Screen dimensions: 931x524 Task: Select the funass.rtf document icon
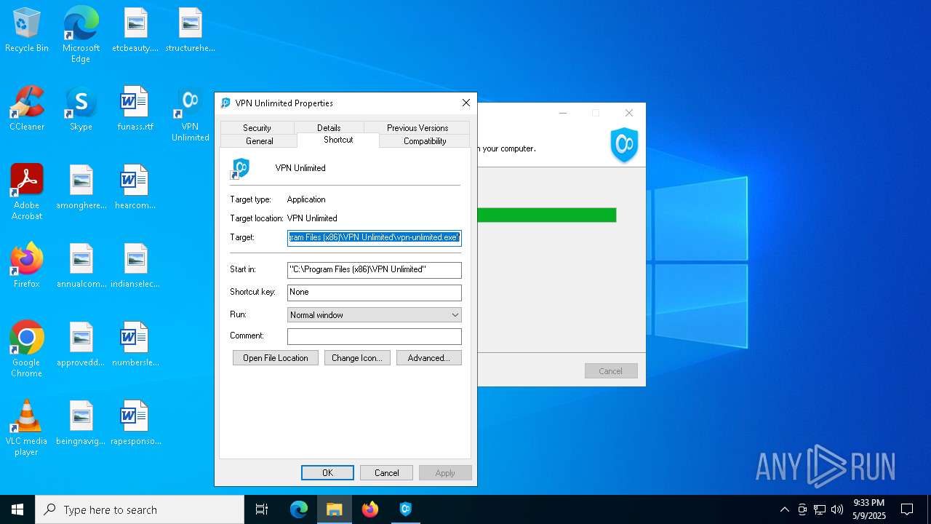coord(135,109)
